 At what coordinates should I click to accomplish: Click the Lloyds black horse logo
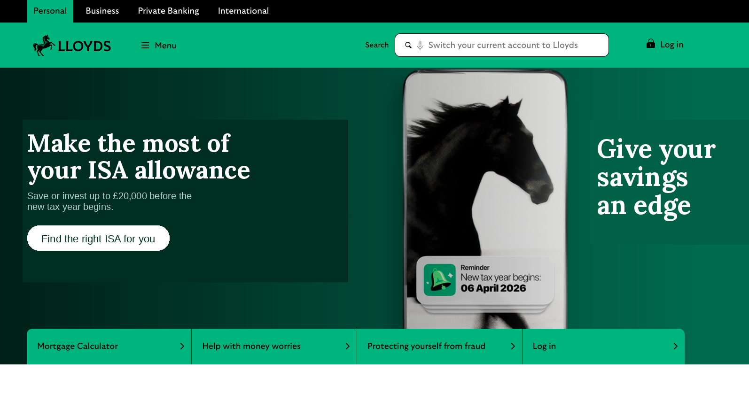(71, 46)
